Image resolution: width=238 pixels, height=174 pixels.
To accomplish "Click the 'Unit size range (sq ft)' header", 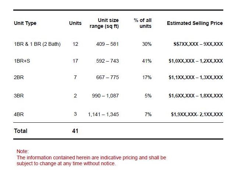I will (104, 23).
